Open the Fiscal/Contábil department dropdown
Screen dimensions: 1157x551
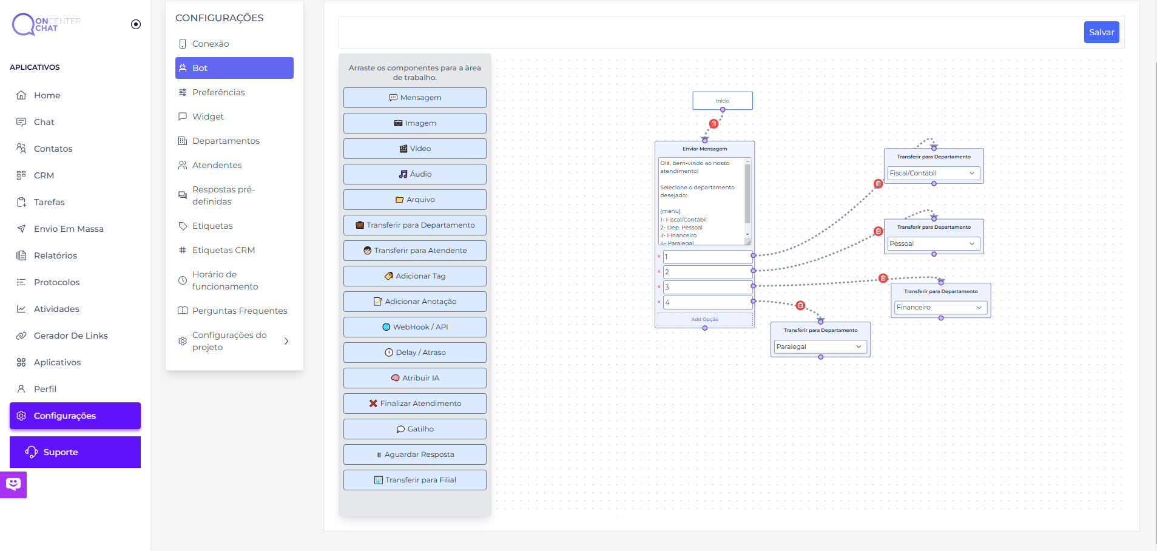pyautogui.click(x=933, y=173)
